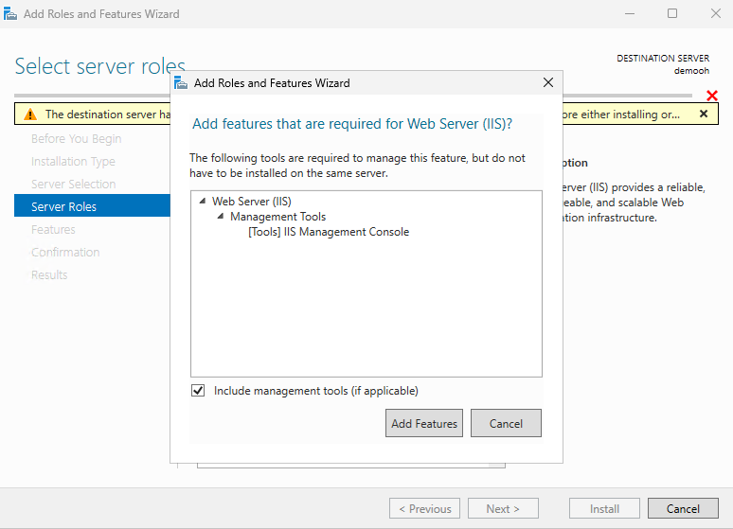Image resolution: width=733 pixels, height=529 pixels.
Task: Click the red X error icon
Action: [712, 96]
